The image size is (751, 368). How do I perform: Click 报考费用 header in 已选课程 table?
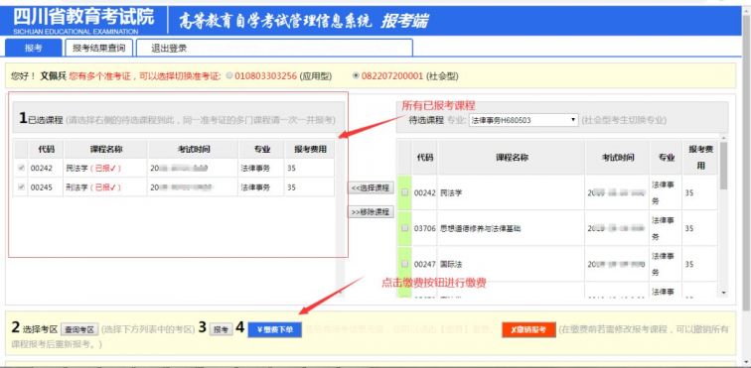(x=310, y=150)
